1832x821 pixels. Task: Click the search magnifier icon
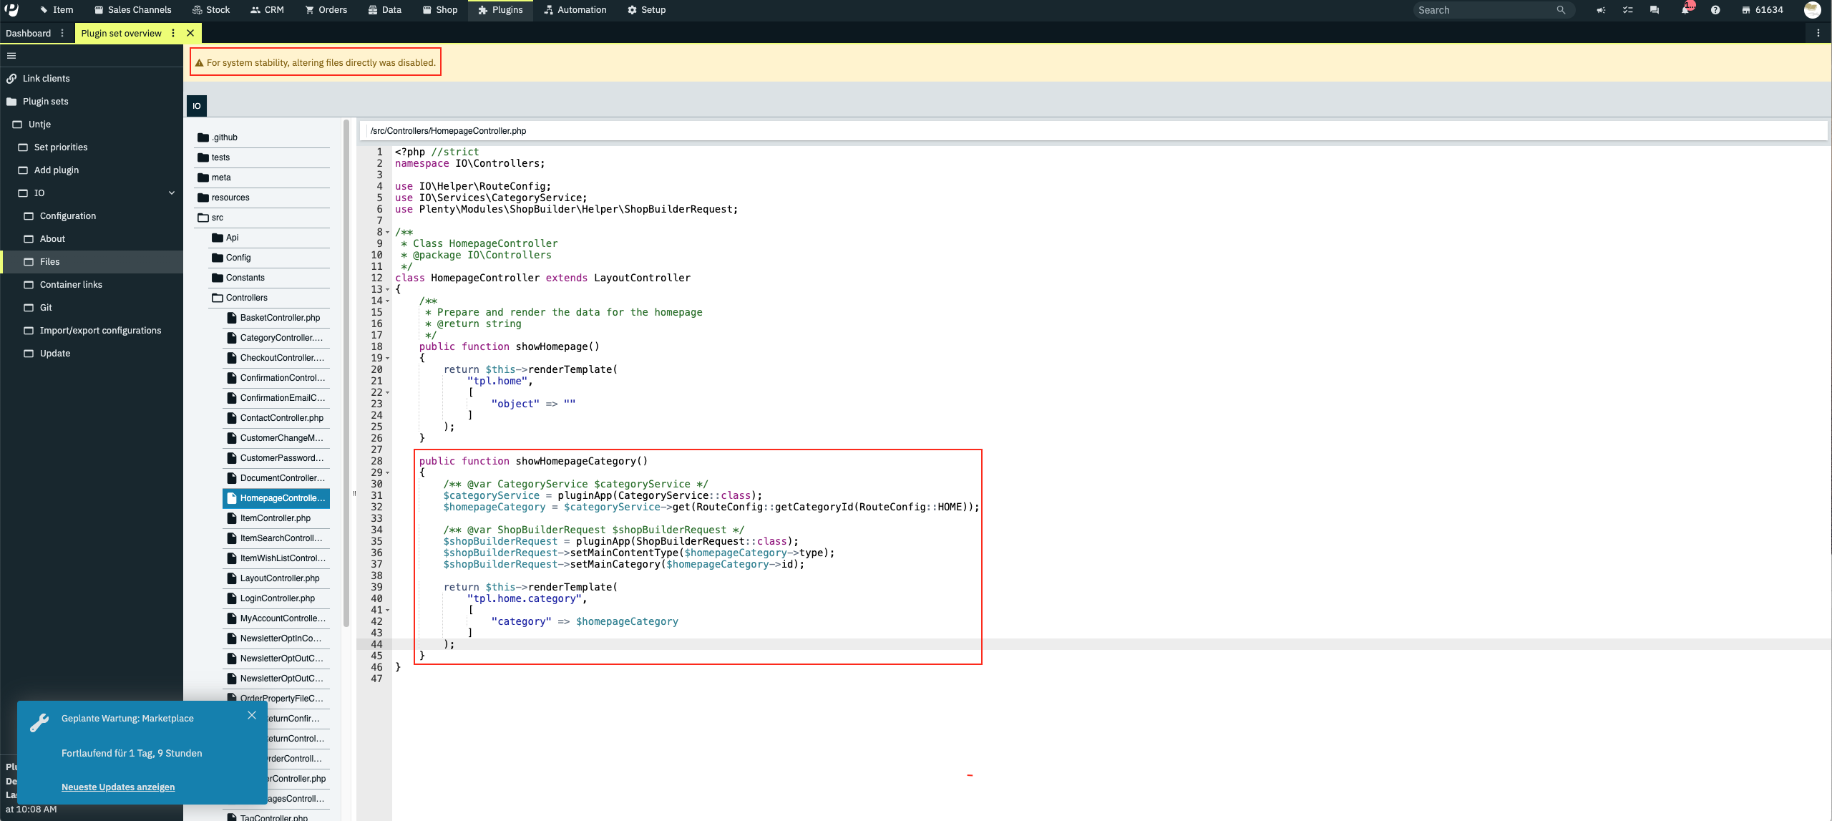point(1561,10)
